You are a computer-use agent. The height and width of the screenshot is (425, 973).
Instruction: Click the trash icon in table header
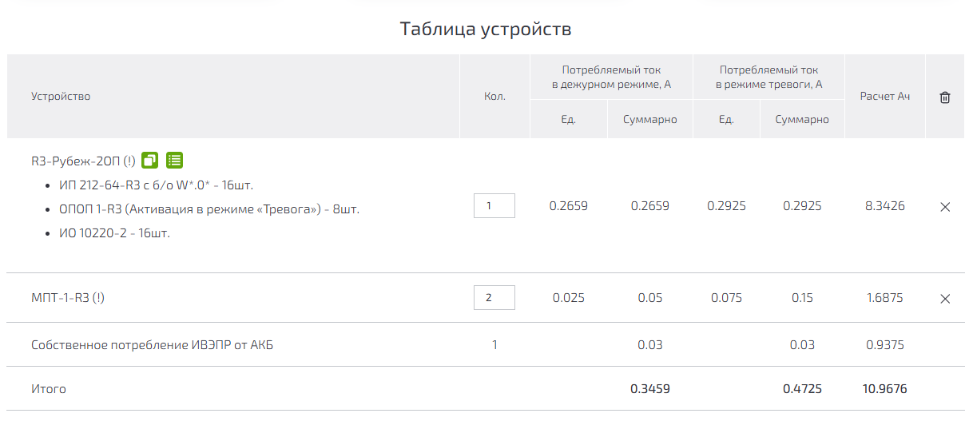(x=945, y=97)
